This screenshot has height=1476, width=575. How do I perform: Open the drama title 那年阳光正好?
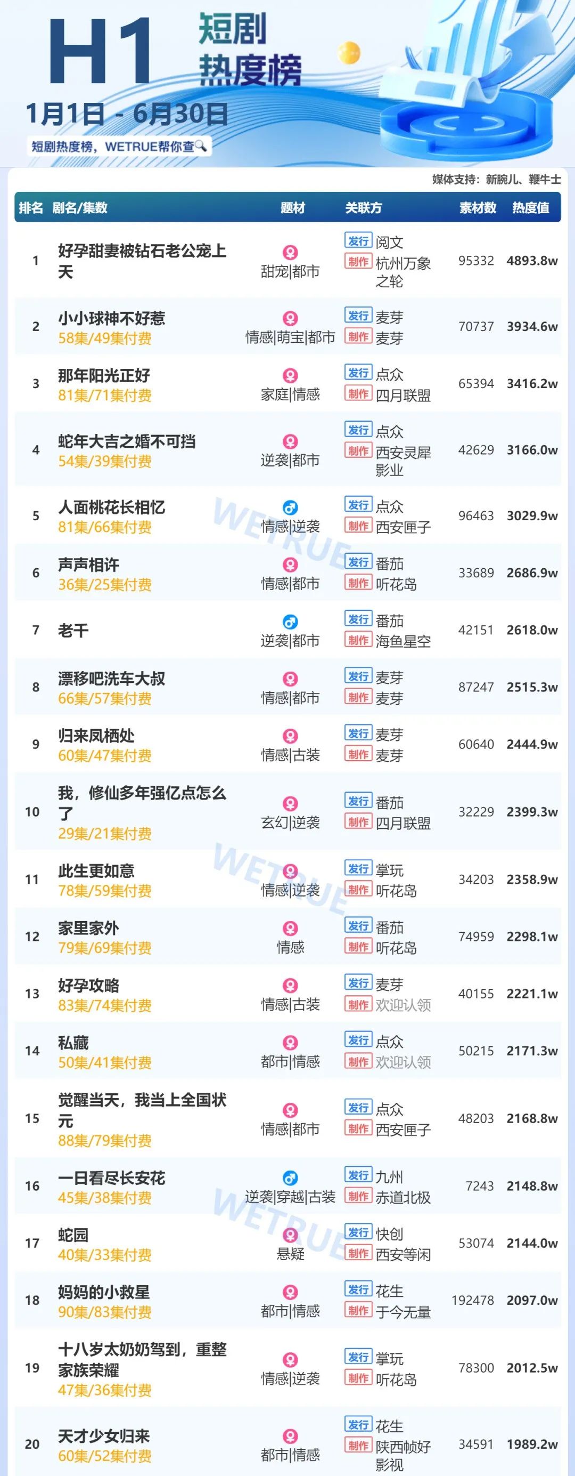pos(104,375)
